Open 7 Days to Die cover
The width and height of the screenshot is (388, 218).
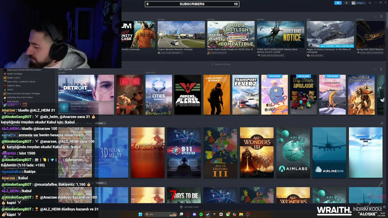click(x=184, y=195)
